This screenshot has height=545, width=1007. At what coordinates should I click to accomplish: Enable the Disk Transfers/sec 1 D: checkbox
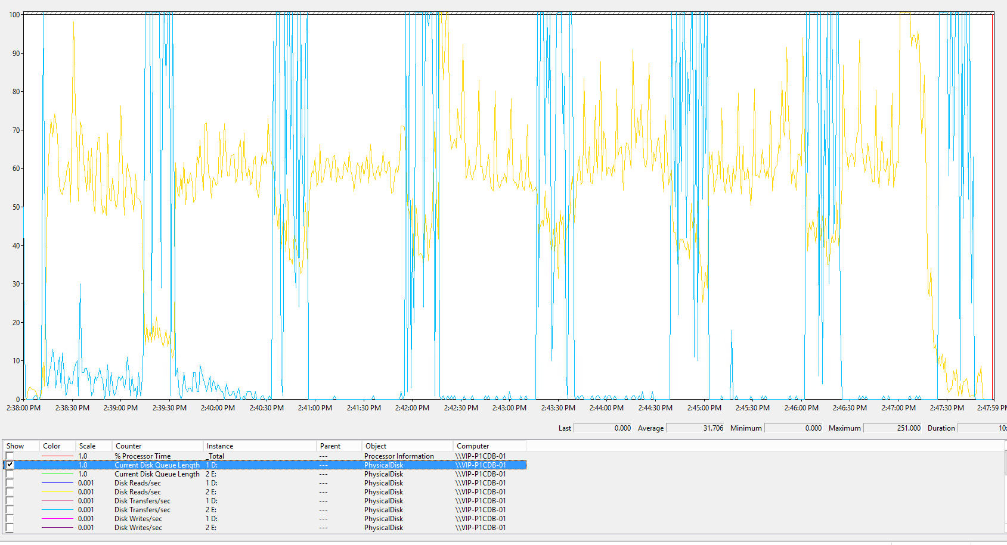click(x=10, y=501)
